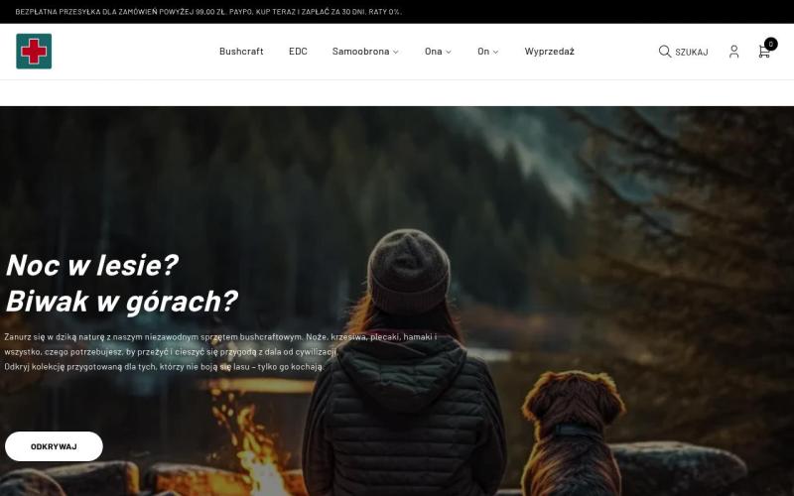This screenshot has height=496, width=794.
Task: Go to the Bushcraft category
Action: click(x=241, y=52)
